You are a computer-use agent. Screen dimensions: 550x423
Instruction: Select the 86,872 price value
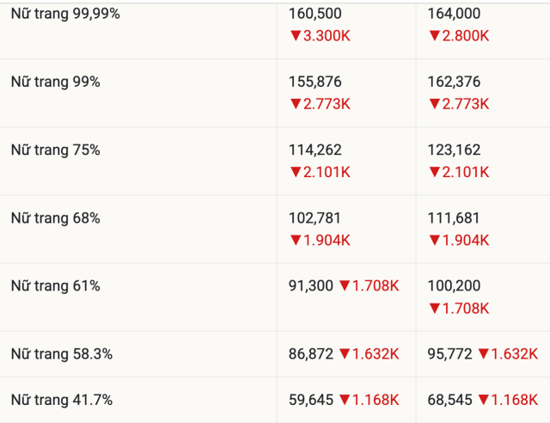[x=310, y=353]
